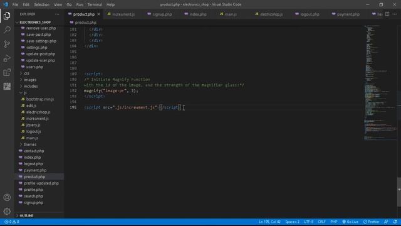This screenshot has width=401, height=226.
Task: Split the editor to the right
Action: point(387,14)
